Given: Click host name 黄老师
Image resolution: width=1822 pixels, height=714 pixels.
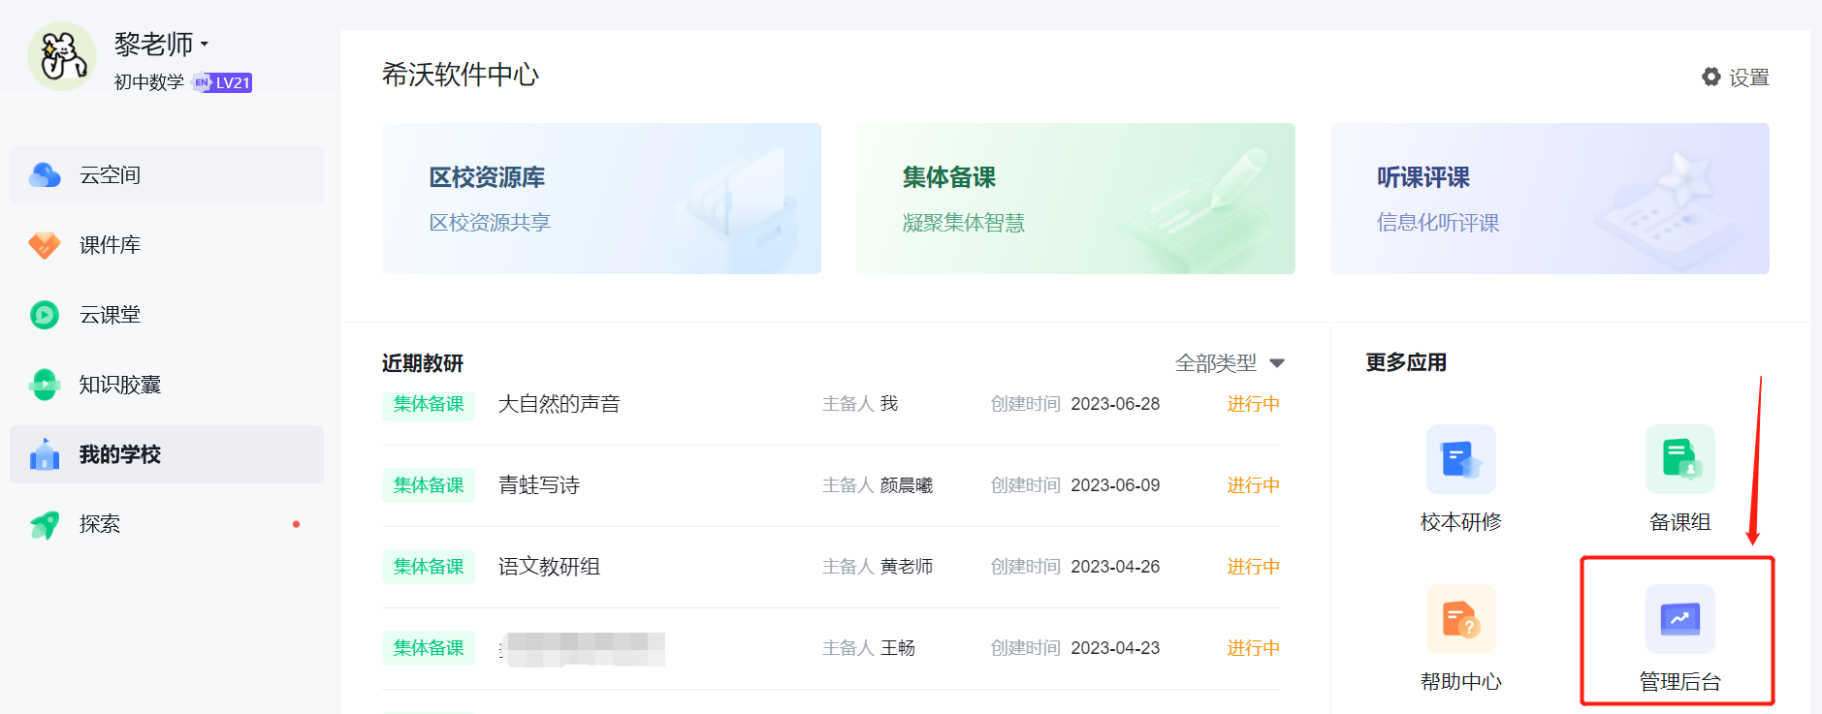Looking at the screenshot, I should click(x=907, y=567).
